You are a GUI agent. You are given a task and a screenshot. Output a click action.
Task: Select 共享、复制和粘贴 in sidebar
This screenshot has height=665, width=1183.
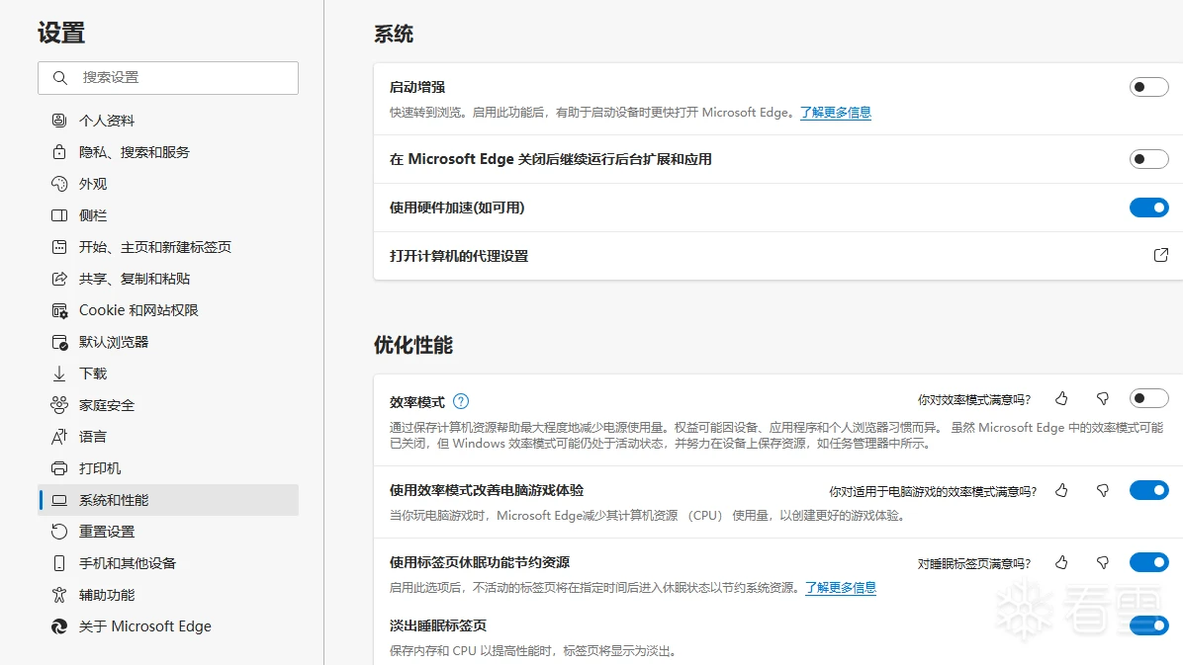[x=168, y=279]
